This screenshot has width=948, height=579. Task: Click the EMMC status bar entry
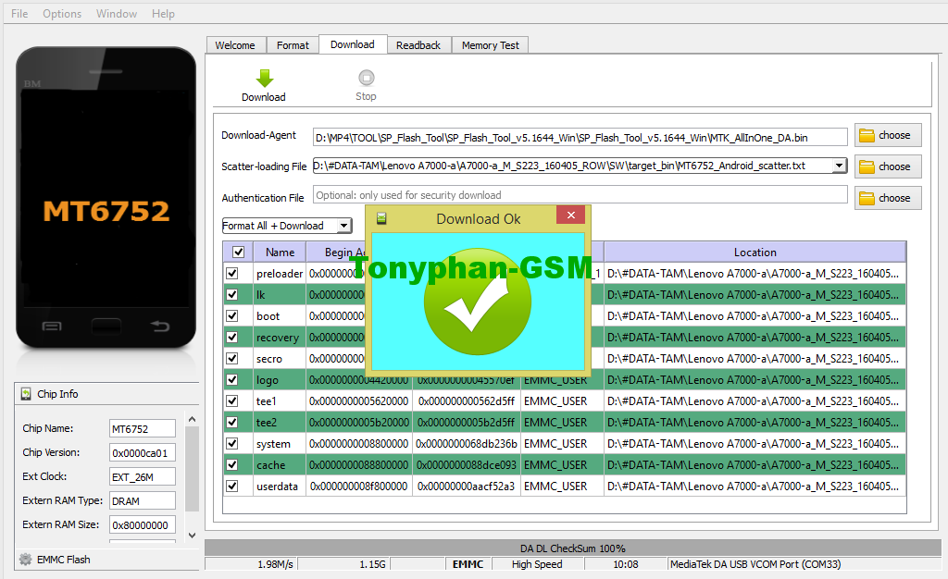click(x=468, y=564)
